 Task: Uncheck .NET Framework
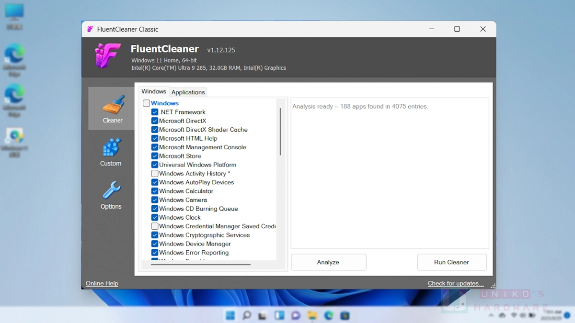(155, 112)
